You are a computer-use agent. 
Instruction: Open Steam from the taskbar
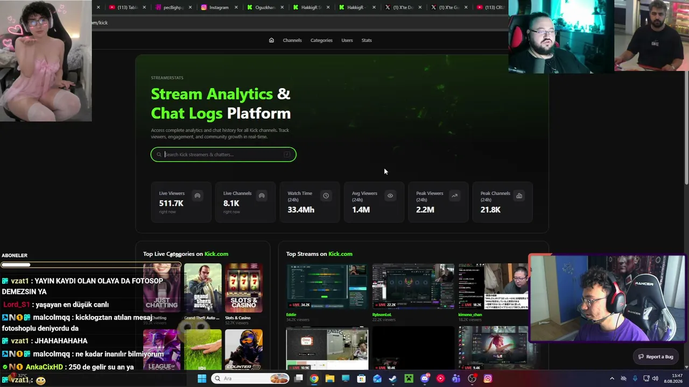point(393,378)
